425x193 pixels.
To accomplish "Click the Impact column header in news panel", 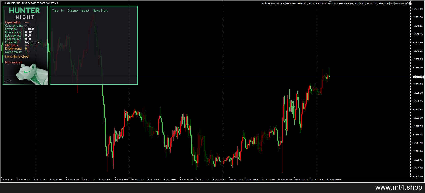I will 85,11.
